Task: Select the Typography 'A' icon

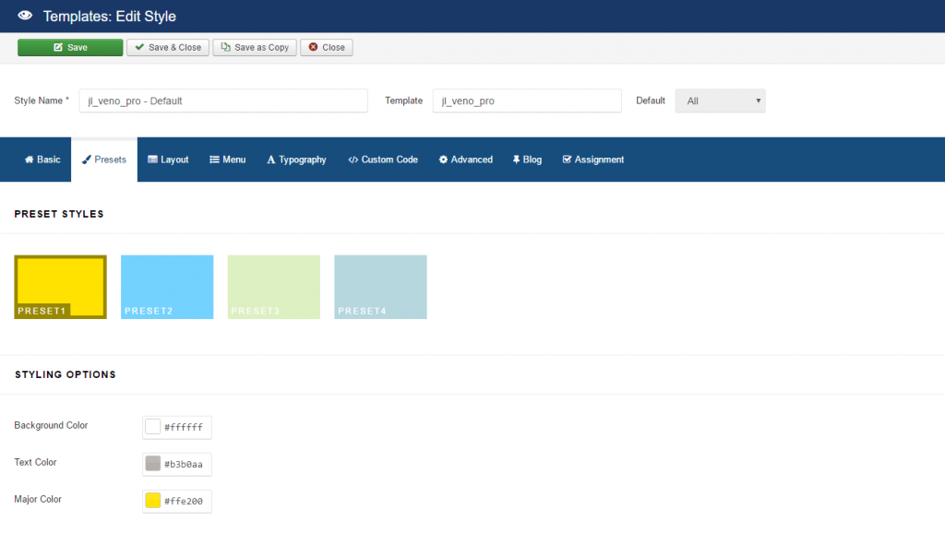Action: (270, 159)
